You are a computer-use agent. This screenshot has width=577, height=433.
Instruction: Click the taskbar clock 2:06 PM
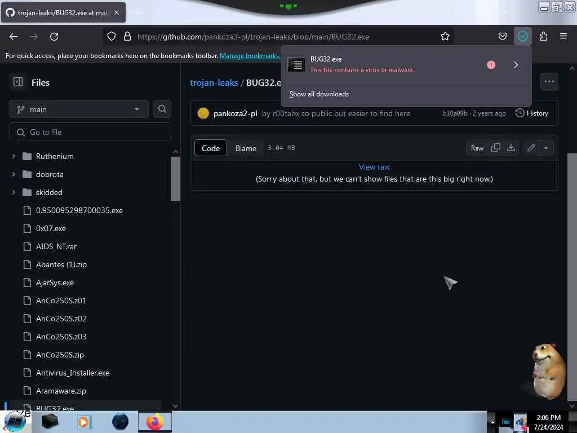click(548, 418)
